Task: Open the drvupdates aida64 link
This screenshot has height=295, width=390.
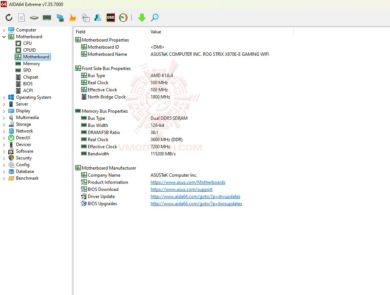Action: coord(195,197)
